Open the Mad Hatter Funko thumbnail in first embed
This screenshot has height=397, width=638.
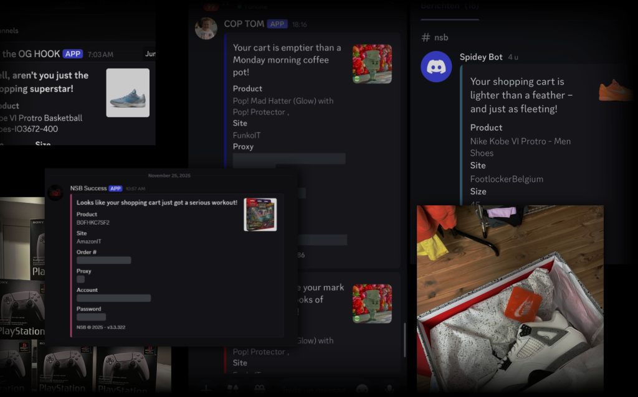[x=372, y=63]
